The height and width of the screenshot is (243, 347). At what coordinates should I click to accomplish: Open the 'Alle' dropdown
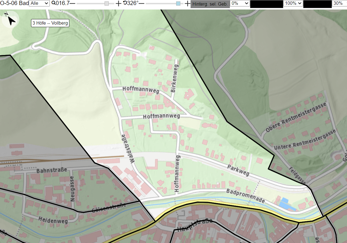point(39,3)
